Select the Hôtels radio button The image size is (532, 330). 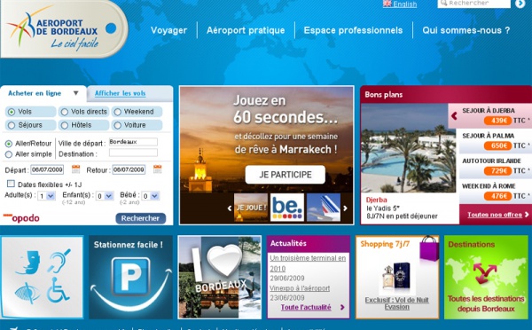coord(65,125)
